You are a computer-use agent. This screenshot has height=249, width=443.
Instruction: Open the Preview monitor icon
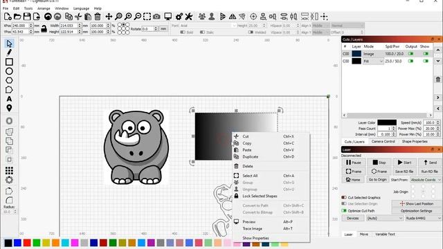click(x=168, y=17)
